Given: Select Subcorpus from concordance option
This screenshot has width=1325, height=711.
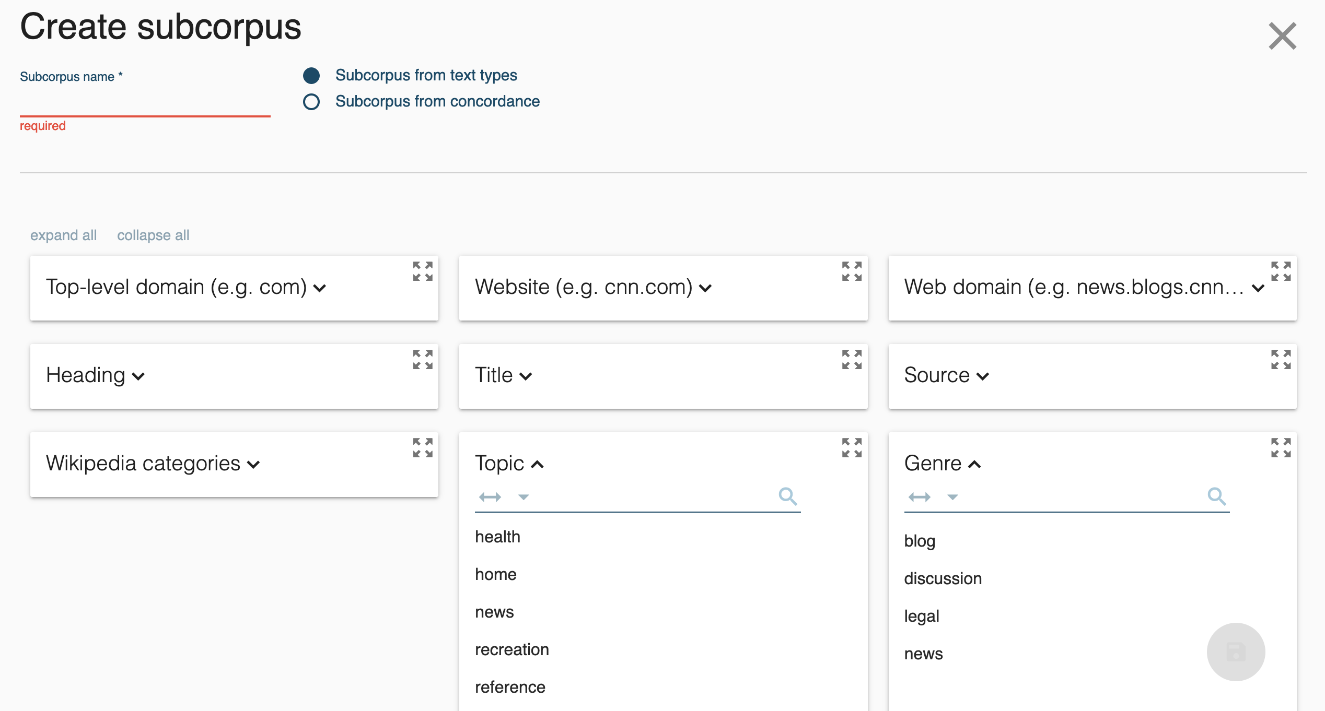Looking at the screenshot, I should [311, 101].
